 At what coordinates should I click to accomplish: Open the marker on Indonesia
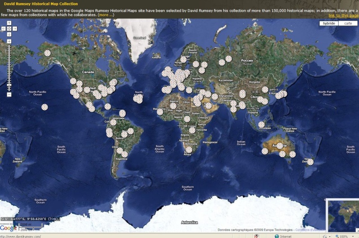(261, 125)
